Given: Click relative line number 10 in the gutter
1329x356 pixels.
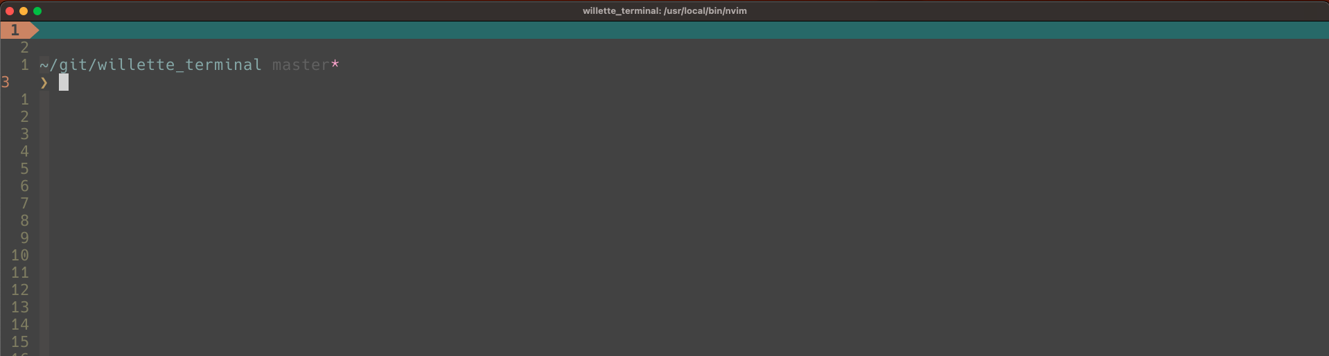Looking at the screenshot, I should [20, 256].
